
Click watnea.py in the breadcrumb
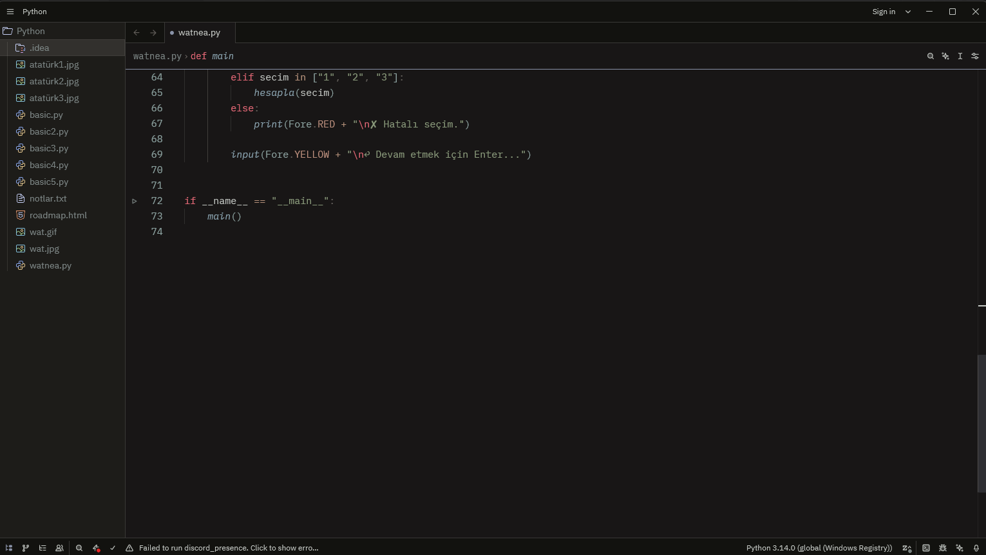157,56
